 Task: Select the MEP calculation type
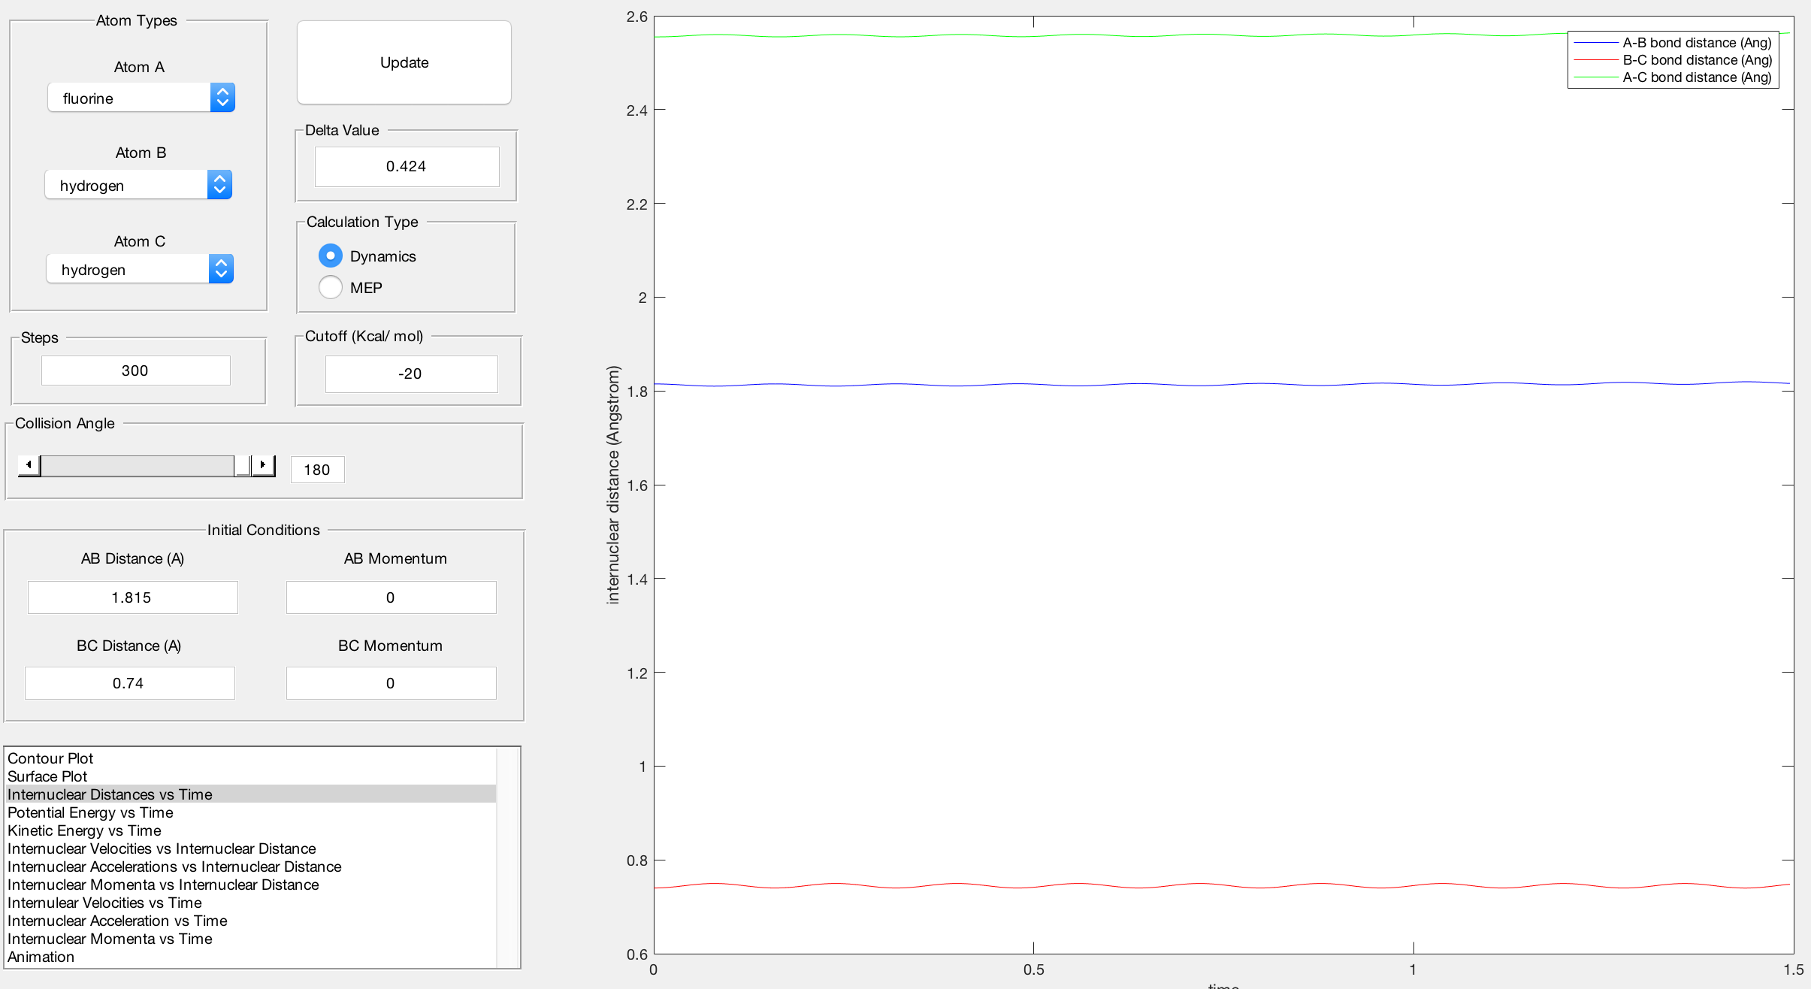(x=351, y=288)
